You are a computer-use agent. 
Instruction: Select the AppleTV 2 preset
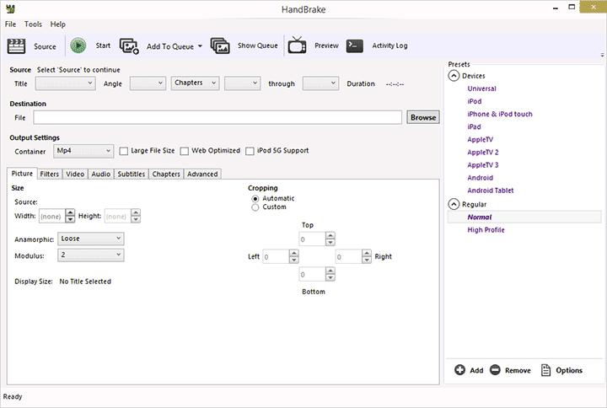483,152
